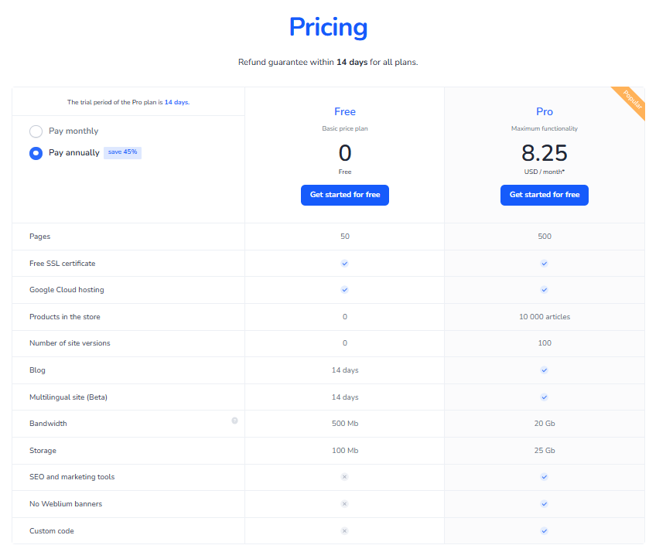The width and height of the screenshot is (649, 552).
Task: Click No Weblium banners cross in Free column
Action: point(344,503)
